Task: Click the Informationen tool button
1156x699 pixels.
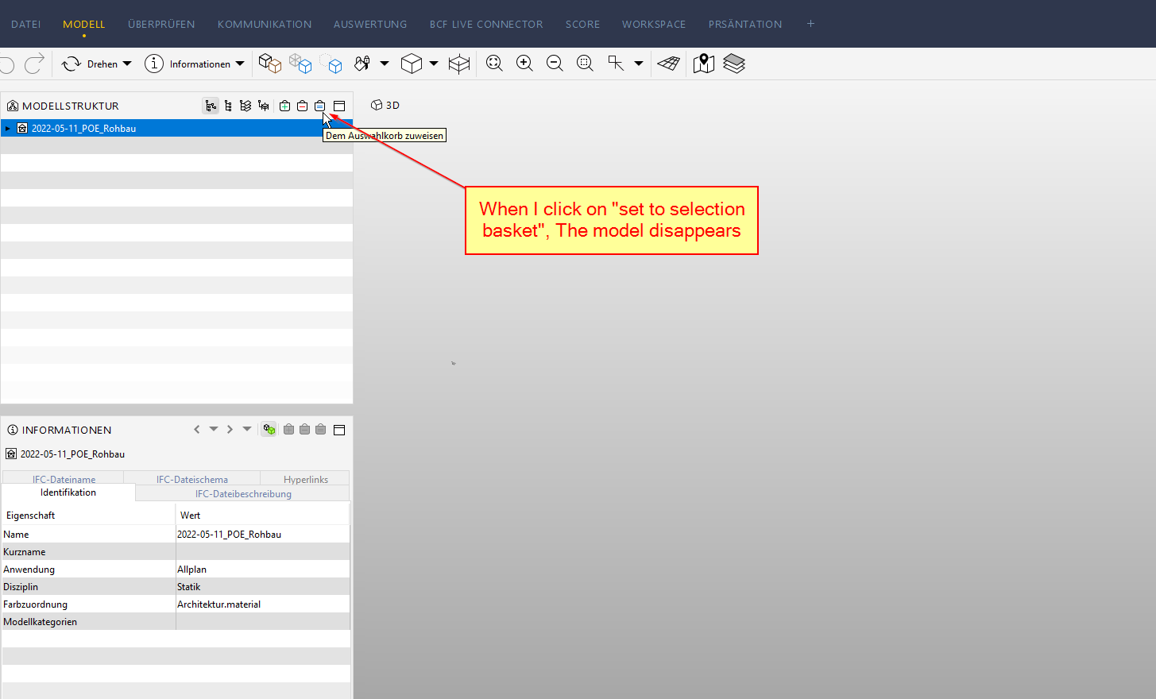Action: click(x=188, y=64)
